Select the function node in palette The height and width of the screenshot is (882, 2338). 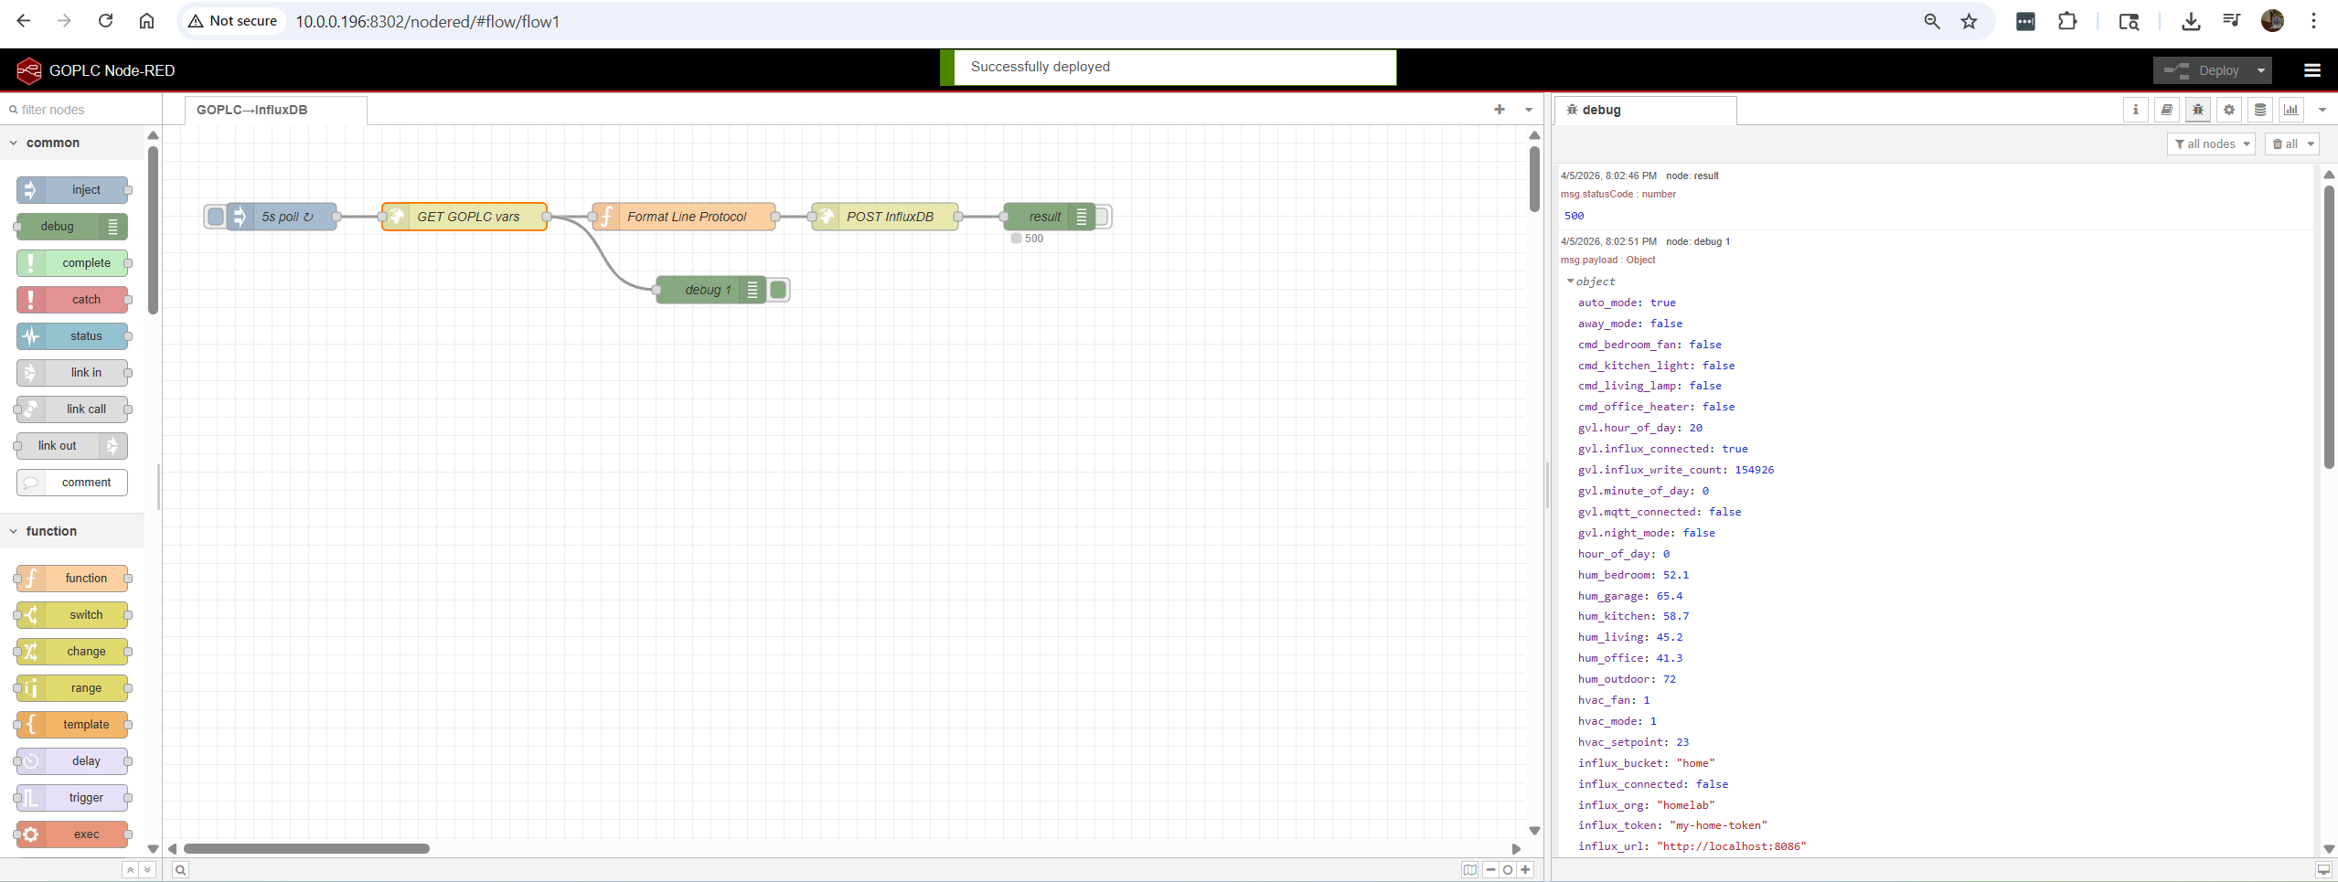(x=72, y=579)
